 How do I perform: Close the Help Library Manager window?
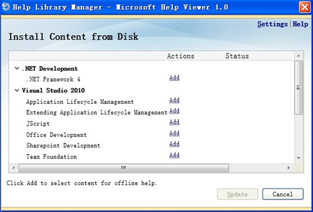(x=304, y=7)
